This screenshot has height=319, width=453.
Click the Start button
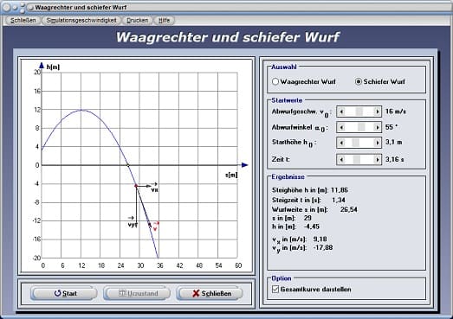point(63,293)
